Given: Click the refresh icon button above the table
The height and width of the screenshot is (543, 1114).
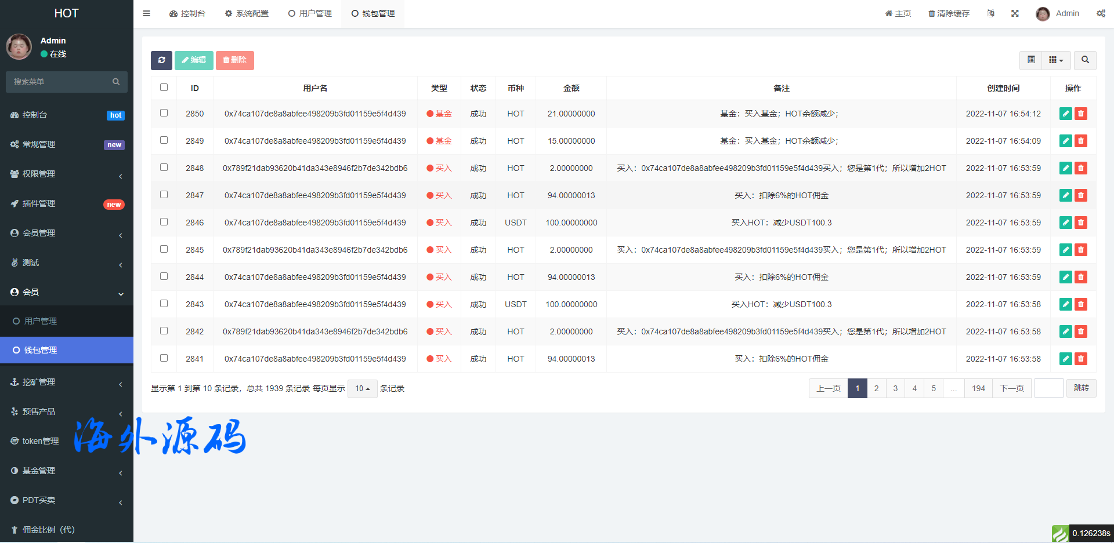Looking at the screenshot, I should click(161, 60).
